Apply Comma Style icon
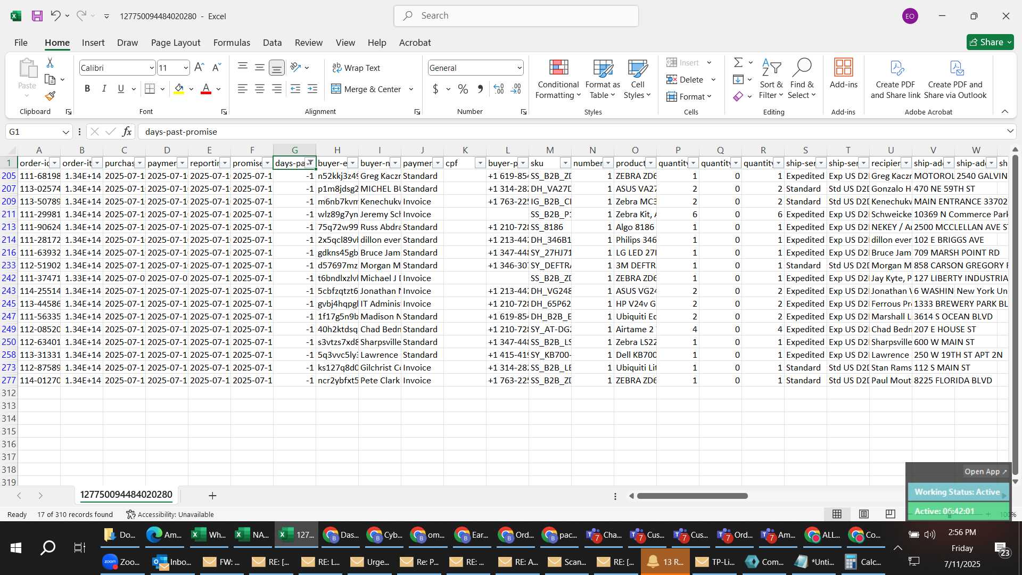Screen dimensions: 1022x575 480,89
